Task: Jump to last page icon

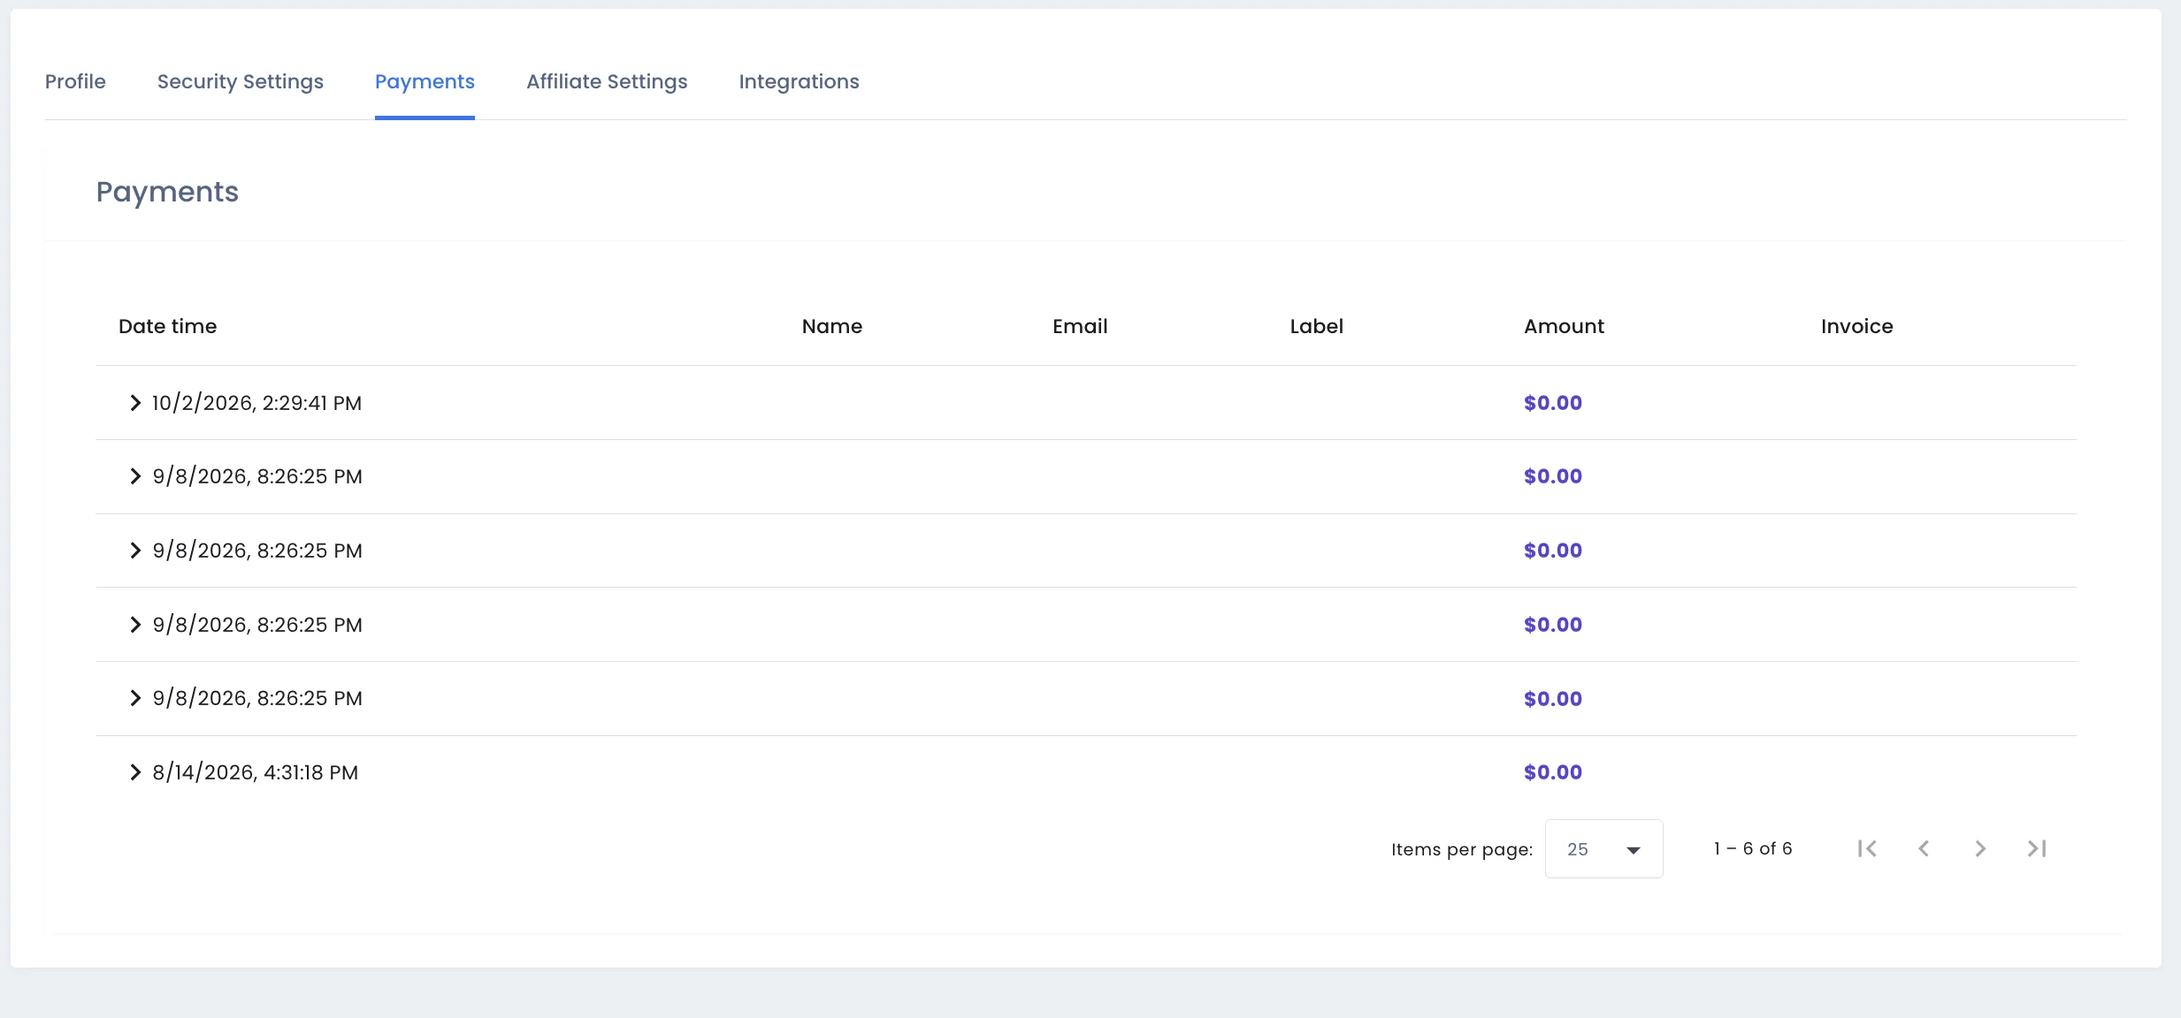Action: click(x=2037, y=848)
